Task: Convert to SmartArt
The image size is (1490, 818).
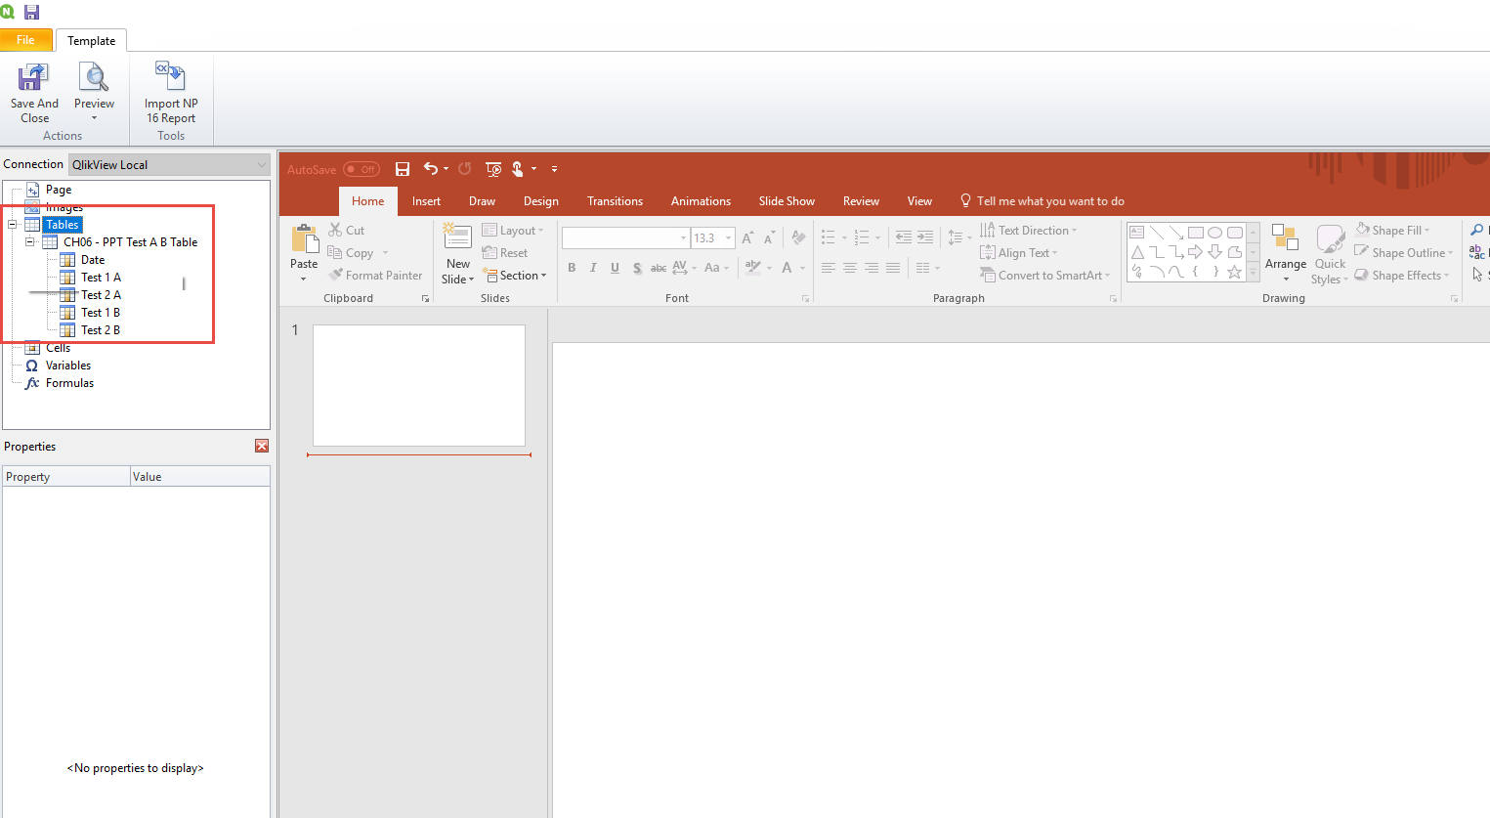Action: click(1045, 276)
